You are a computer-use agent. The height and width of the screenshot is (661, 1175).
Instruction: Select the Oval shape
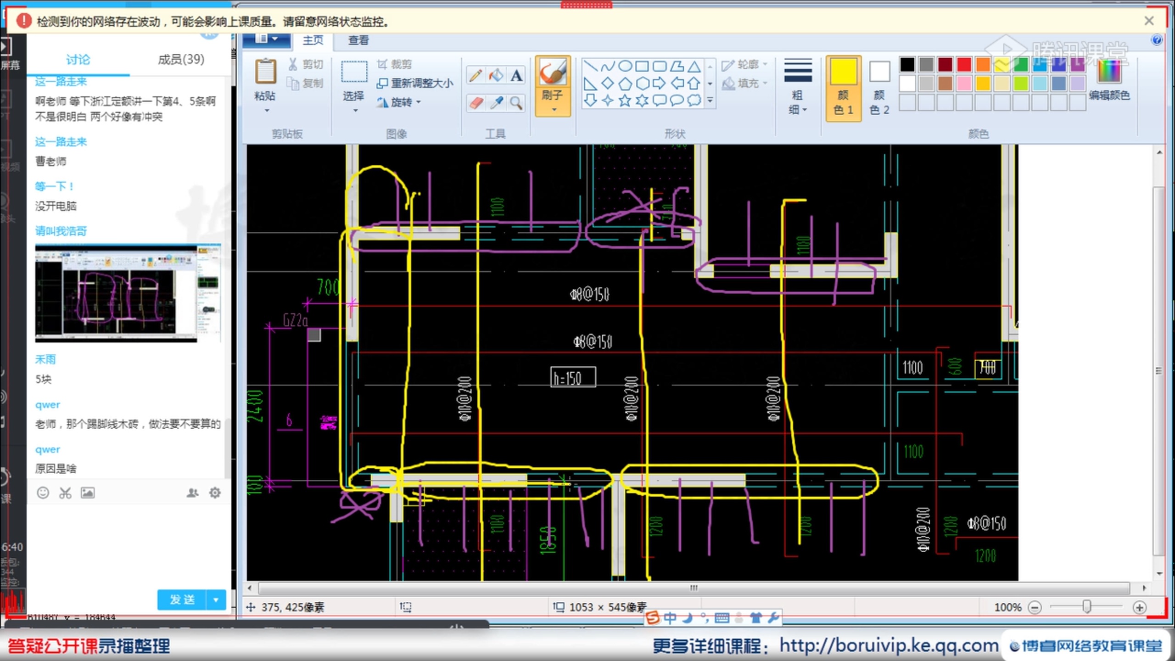[x=625, y=66]
